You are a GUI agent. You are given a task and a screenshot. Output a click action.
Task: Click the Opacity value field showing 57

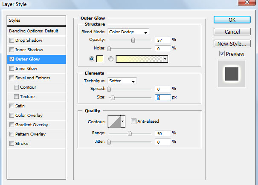163,40
